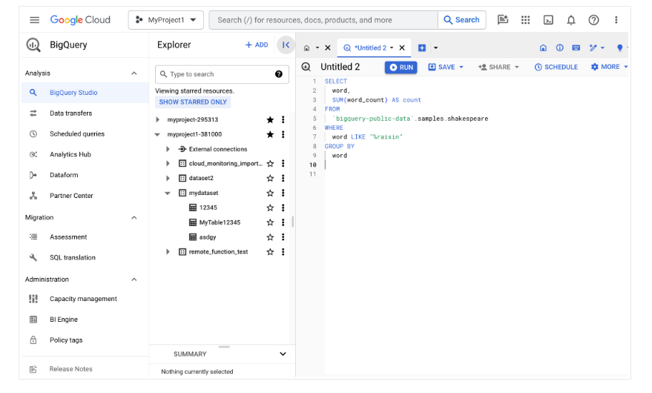Click the Google Cloud logo
This screenshot has width=652, height=393.
coord(80,19)
